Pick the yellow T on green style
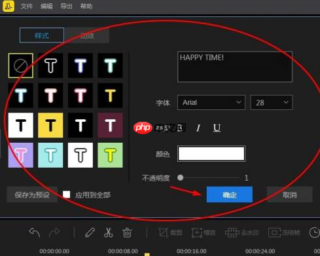This screenshot has width=320, height=256. tap(110, 155)
